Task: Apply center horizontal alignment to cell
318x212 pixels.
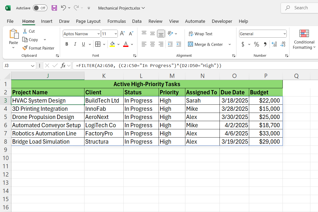Action: [x=153, y=44]
